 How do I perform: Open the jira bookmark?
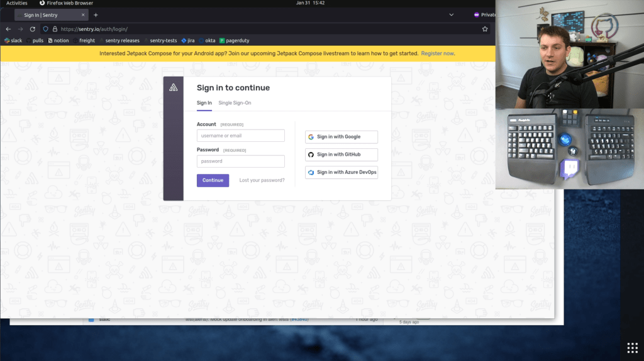point(188,41)
